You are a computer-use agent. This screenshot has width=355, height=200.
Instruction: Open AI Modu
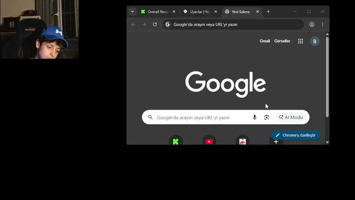[291, 117]
